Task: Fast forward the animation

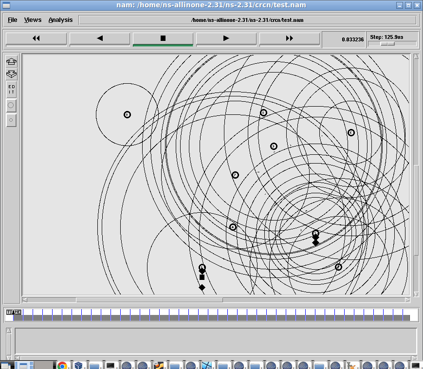Action: [x=290, y=38]
